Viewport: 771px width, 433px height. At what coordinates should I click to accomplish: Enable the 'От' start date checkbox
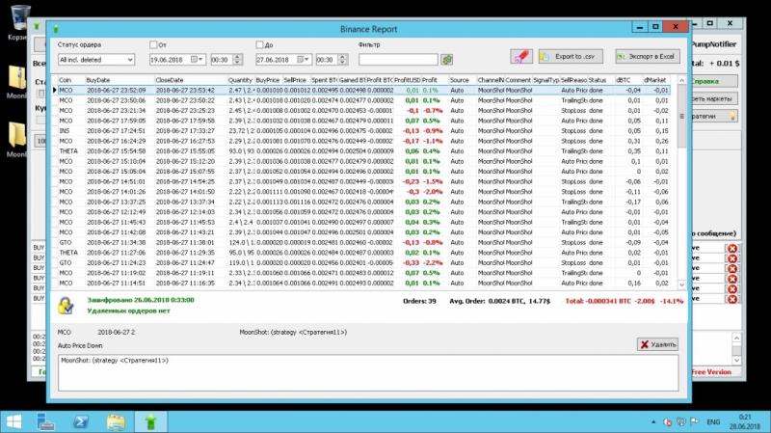pos(153,44)
